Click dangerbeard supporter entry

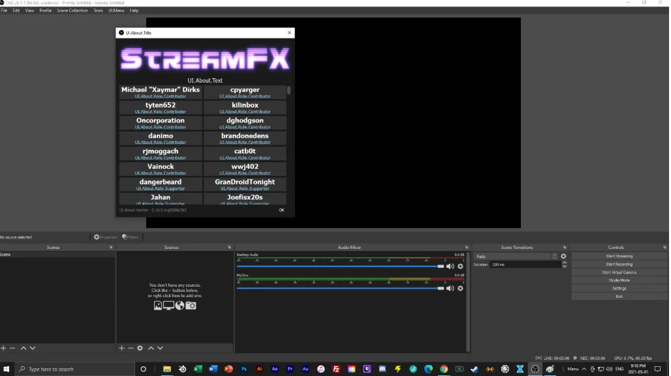(x=161, y=184)
